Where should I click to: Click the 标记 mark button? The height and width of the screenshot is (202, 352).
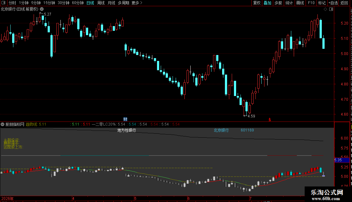click(x=322, y=3)
